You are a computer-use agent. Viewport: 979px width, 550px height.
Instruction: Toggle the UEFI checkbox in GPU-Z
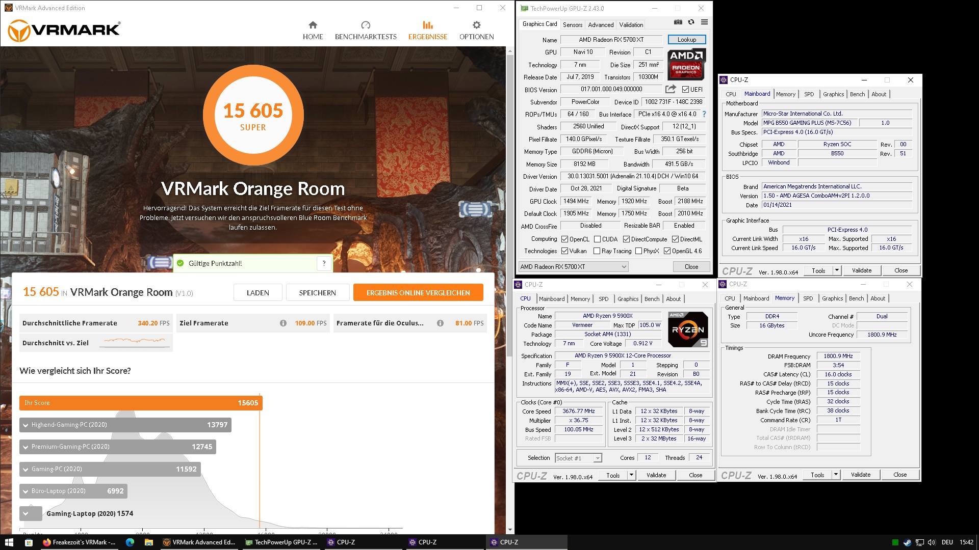(x=685, y=90)
